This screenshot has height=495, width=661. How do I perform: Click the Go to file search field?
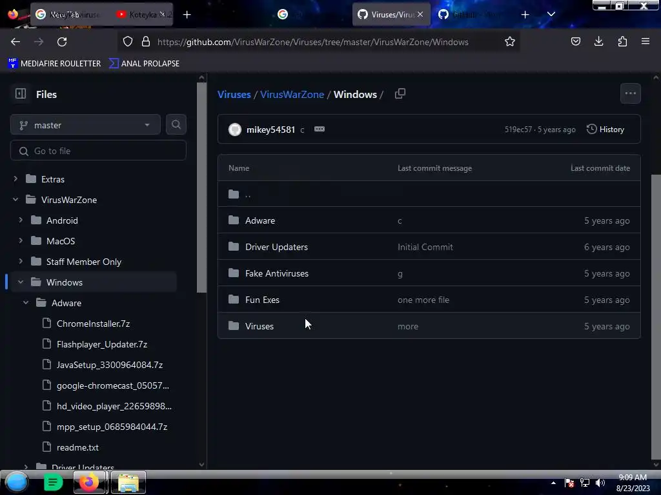click(x=98, y=151)
